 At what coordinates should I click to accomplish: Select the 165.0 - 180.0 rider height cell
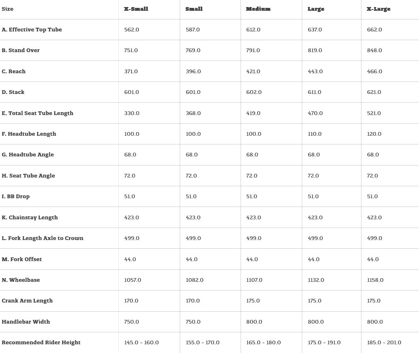[x=263, y=343]
